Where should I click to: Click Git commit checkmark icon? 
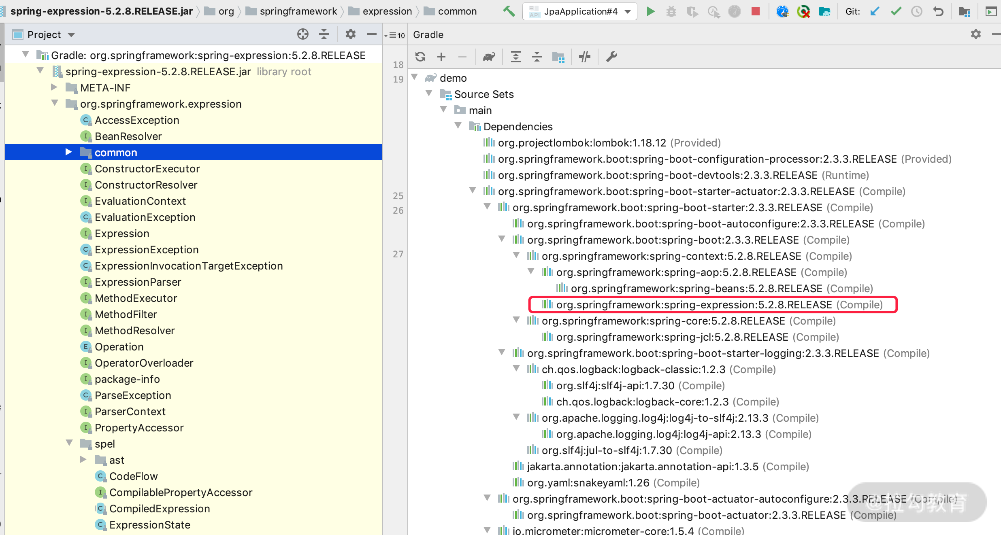[x=896, y=11]
